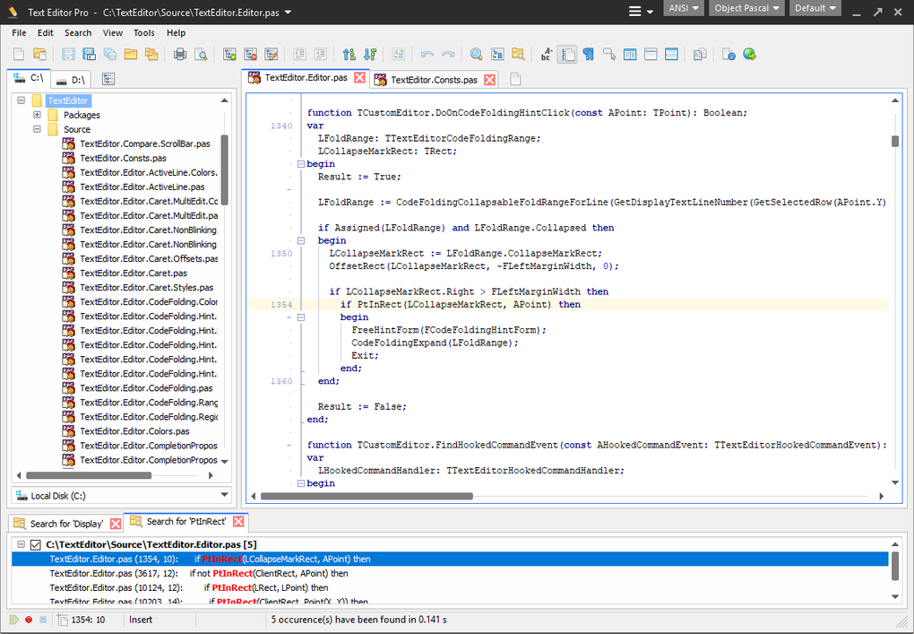This screenshot has height=634, width=914.
Task: Open the ANSI encoding dropdown
Action: pyautogui.click(x=683, y=8)
